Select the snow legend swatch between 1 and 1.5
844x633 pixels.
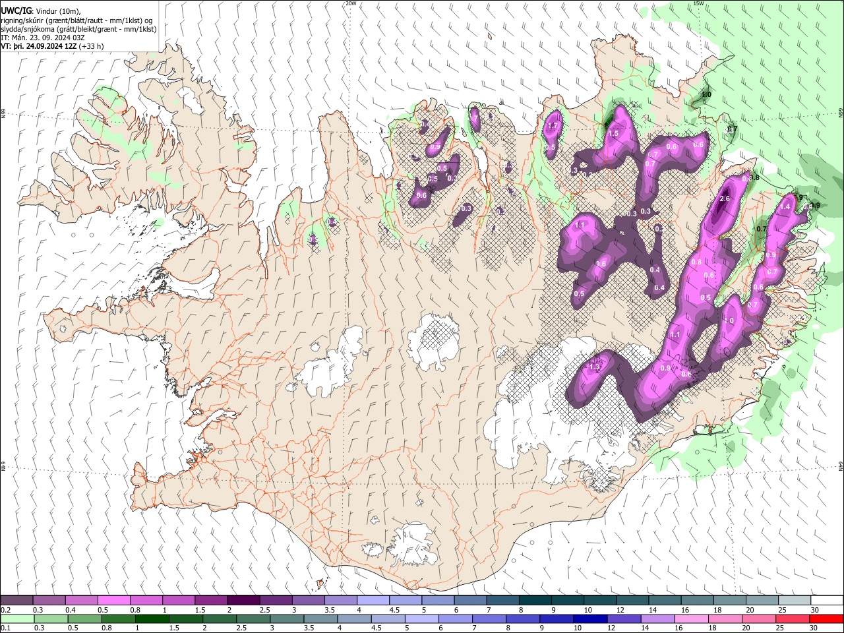coord(179,600)
